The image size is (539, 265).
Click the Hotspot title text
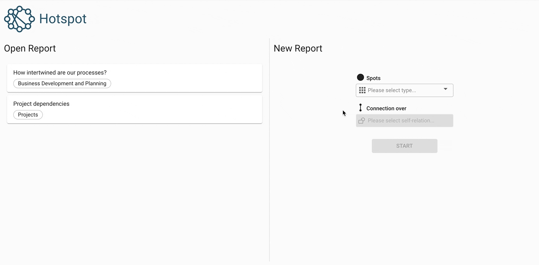click(x=63, y=19)
